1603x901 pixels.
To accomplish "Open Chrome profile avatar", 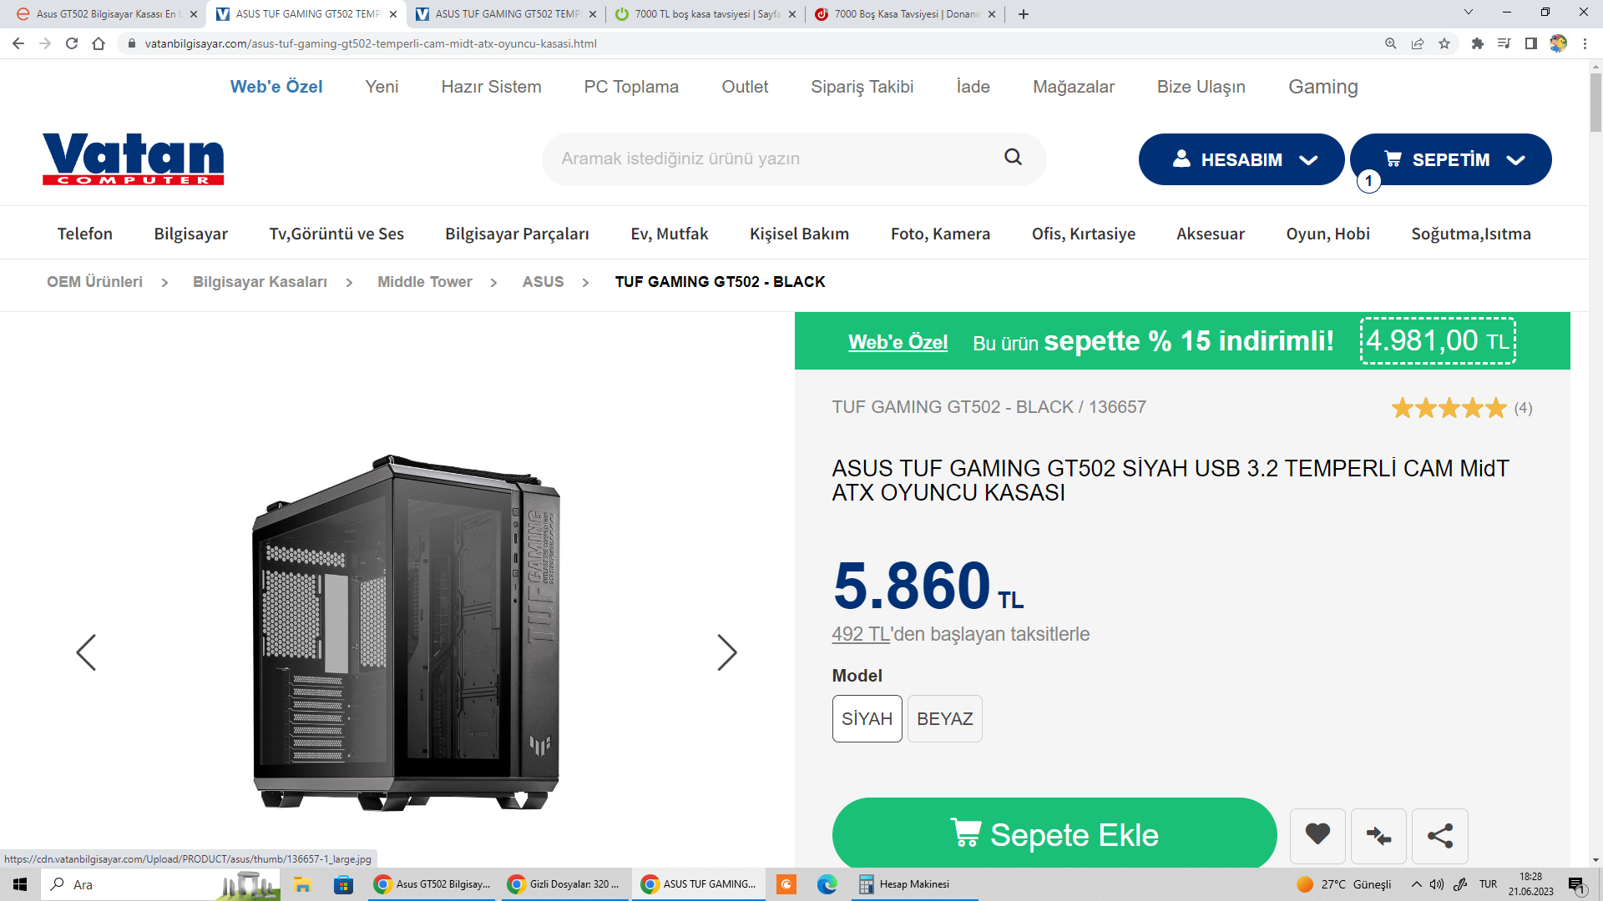I will [x=1558, y=43].
